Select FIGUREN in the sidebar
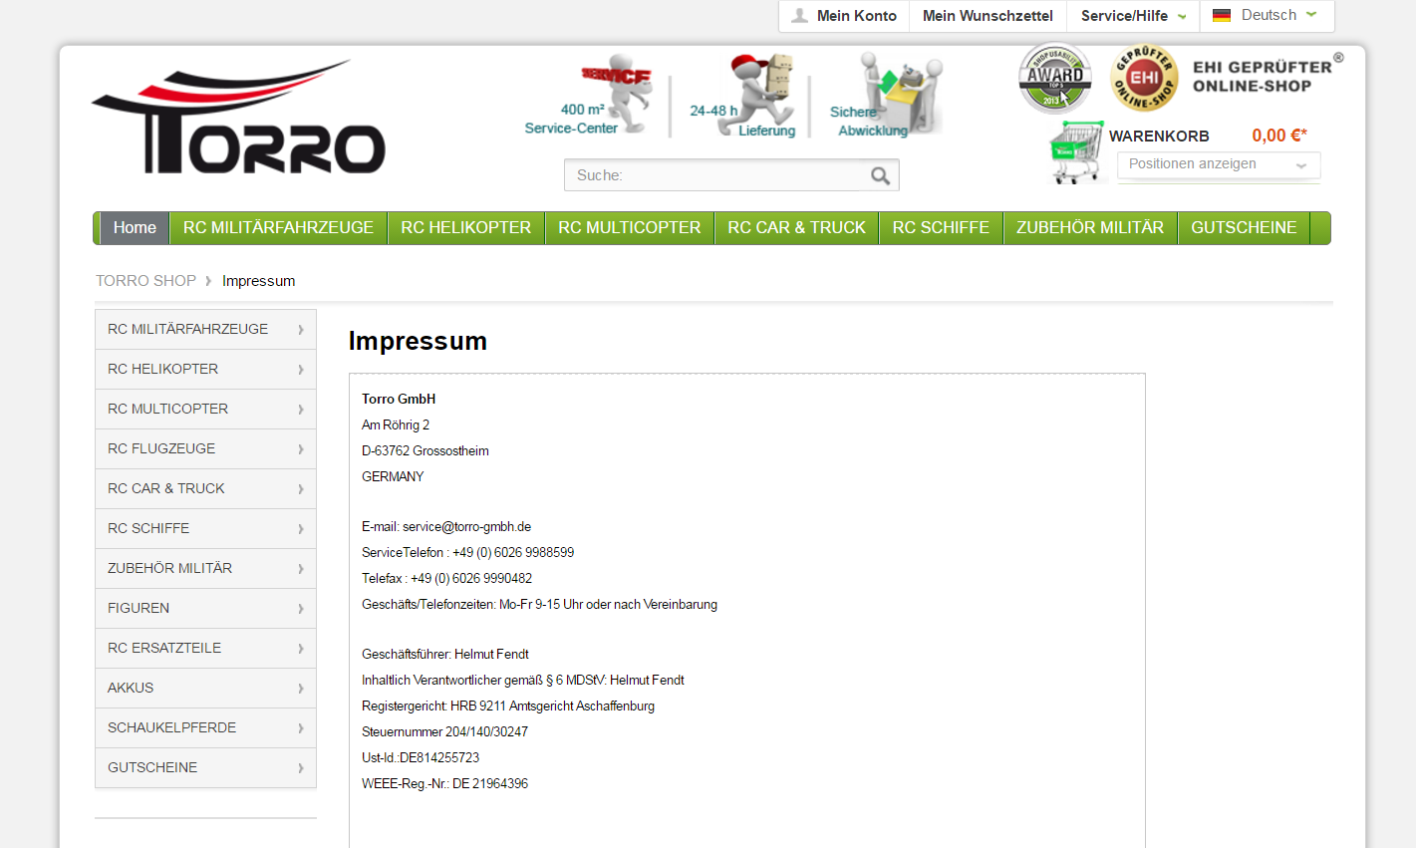 coord(205,608)
